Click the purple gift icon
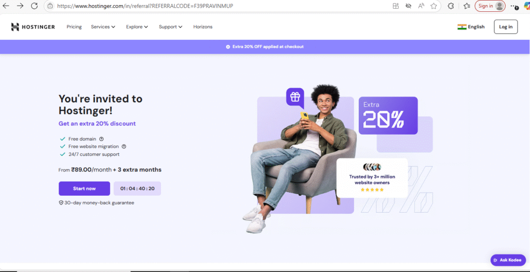Viewport: 530px width, 272px height. [x=295, y=97]
